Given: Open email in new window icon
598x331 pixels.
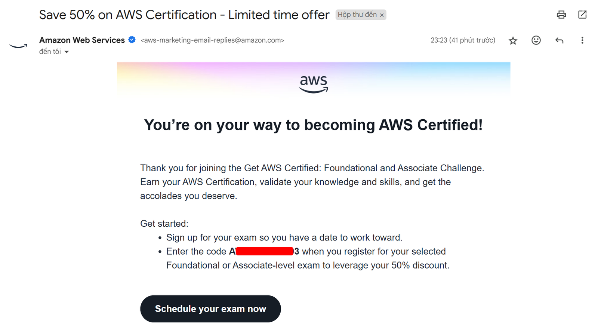Looking at the screenshot, I should tap(582, 15).
